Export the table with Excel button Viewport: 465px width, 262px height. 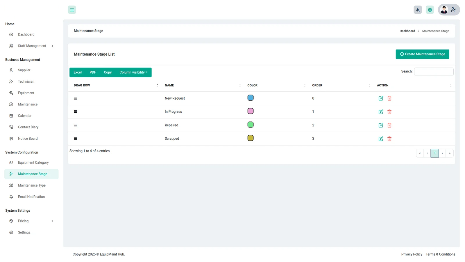click(x=78, y=72)
